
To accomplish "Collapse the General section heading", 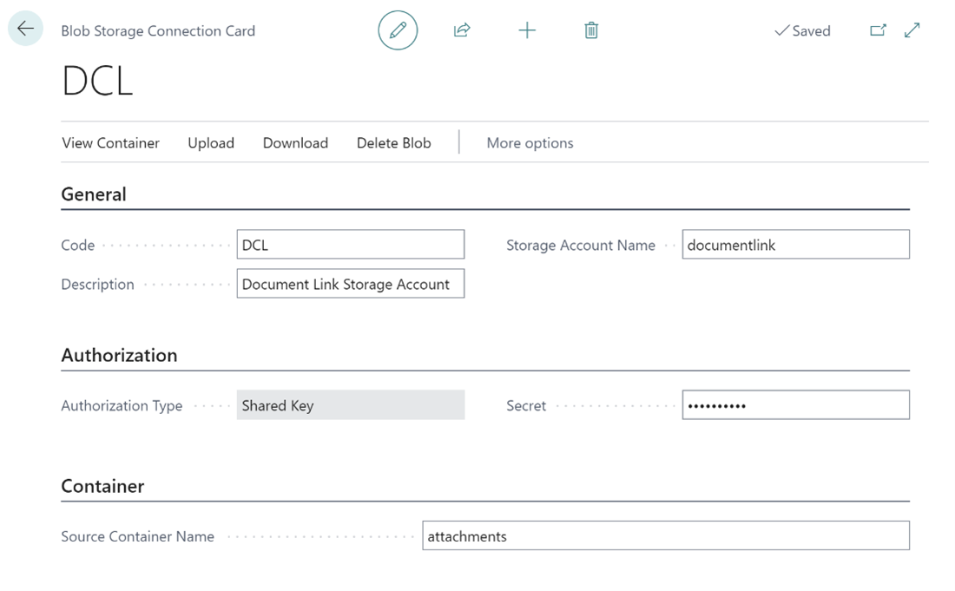I will (x=94, y=194).
